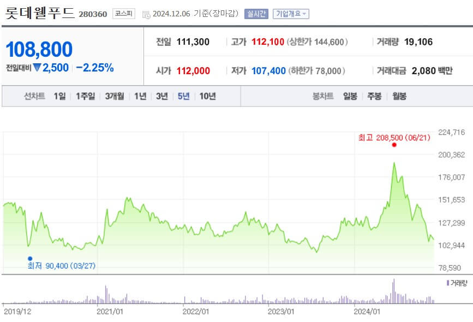The height and width of the screenshot is (322, 473).
Task: Click the stock code 280360
Action: [93, 14]
